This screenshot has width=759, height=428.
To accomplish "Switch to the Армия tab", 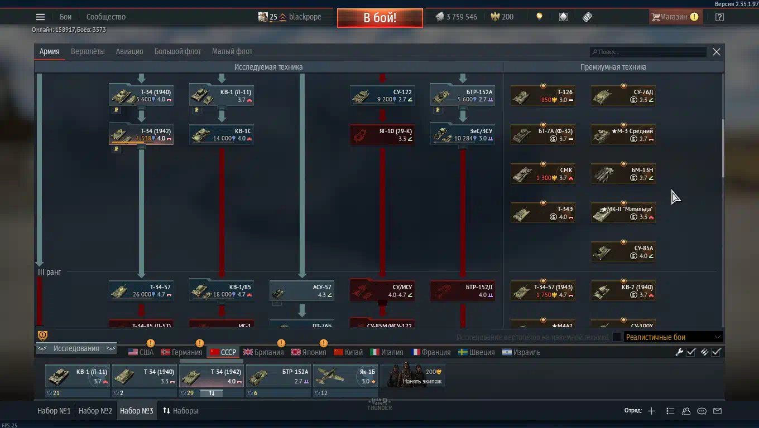I will click(49, 51).
